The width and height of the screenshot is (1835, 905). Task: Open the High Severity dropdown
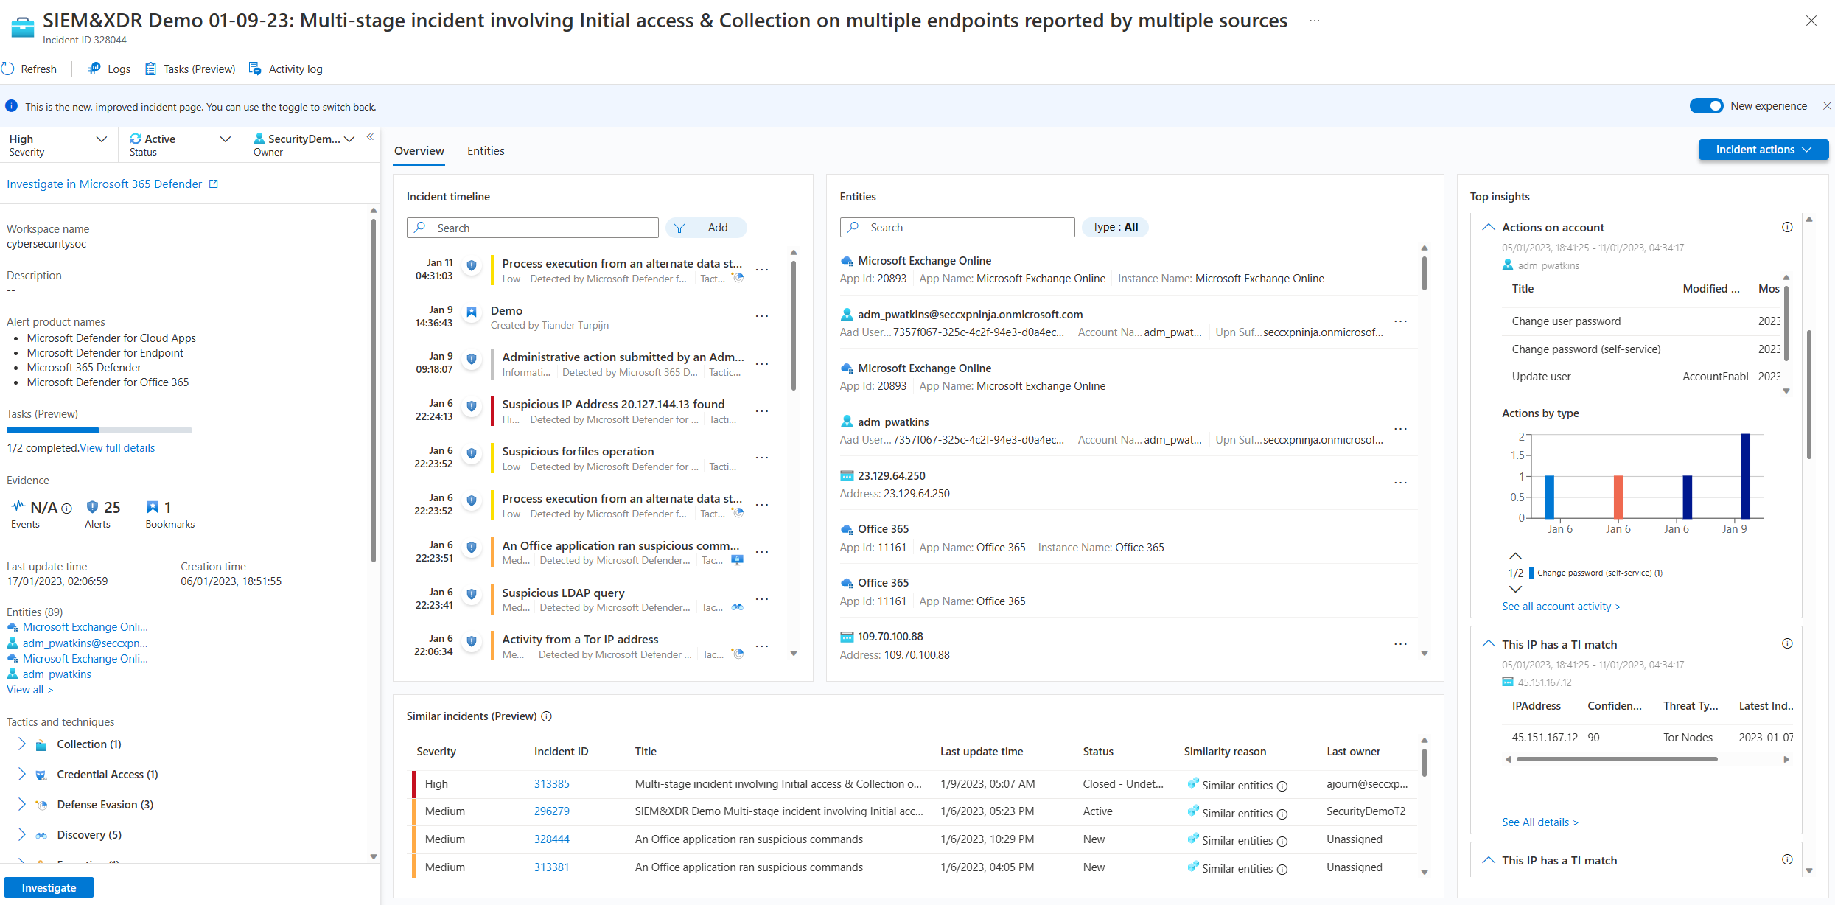[x=102, y=139]
